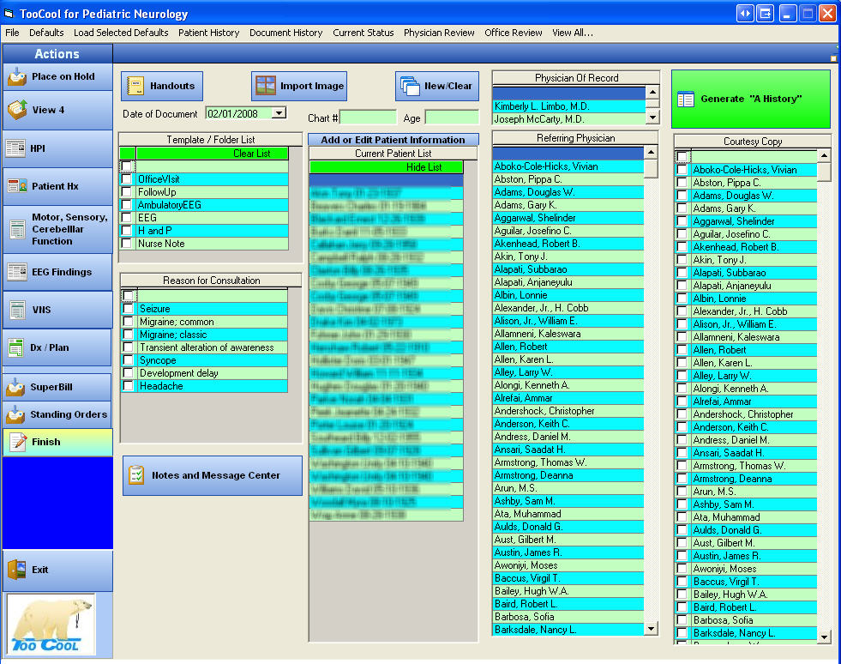This screenshot has height=664, width=841.
Task: Open the Current Status menu item
Action: [x=363, y=33]
